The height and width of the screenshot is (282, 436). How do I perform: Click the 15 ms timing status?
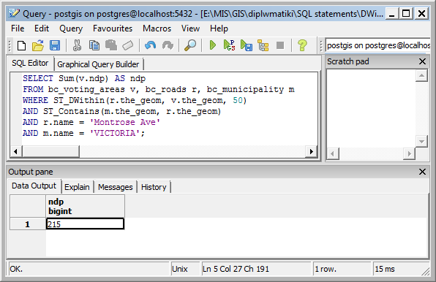398,269
